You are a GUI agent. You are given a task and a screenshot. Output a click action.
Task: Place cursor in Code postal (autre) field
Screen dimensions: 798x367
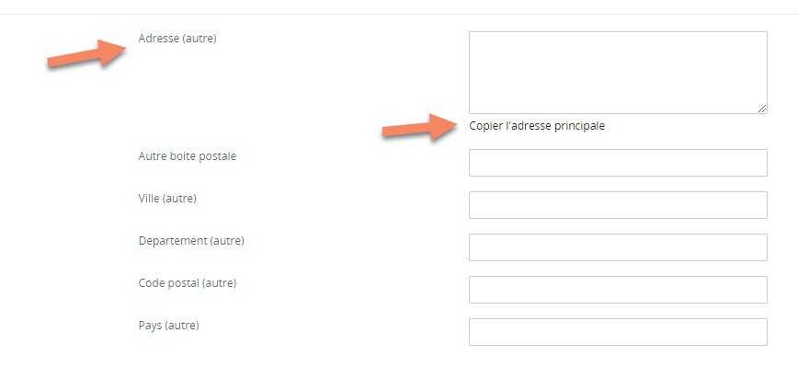[x=618, y=290]
